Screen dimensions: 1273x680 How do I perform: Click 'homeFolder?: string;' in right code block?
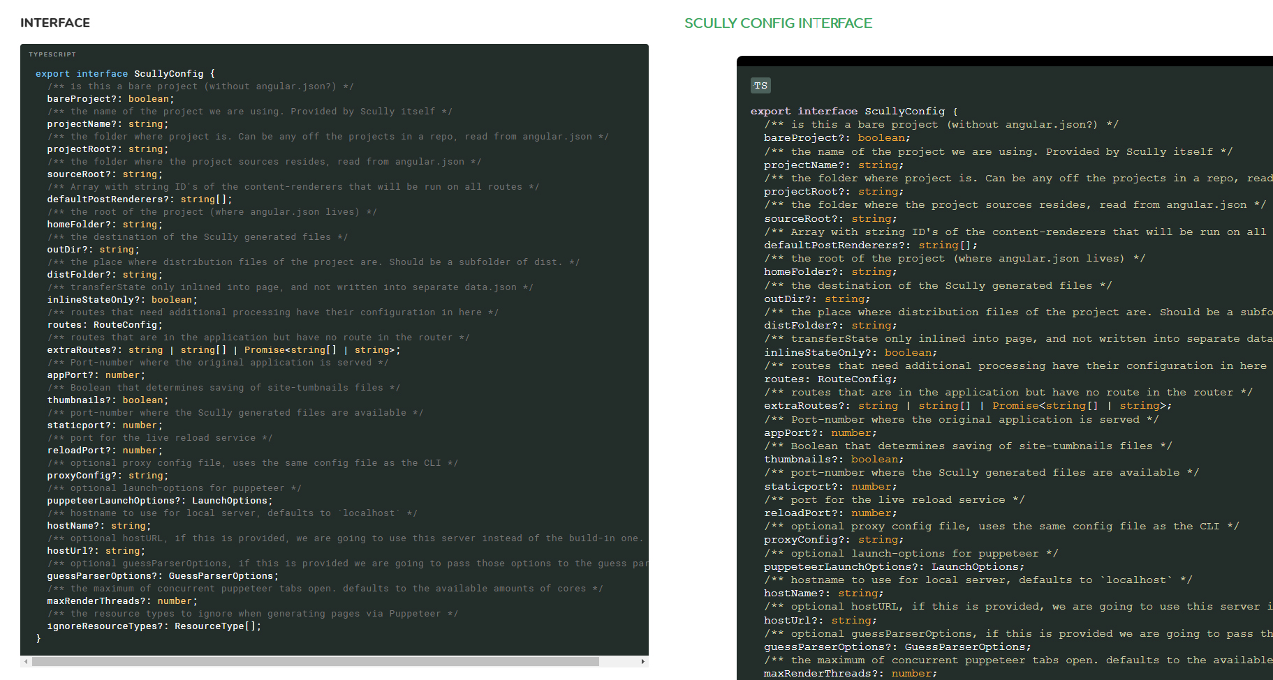tap(830, 272)
